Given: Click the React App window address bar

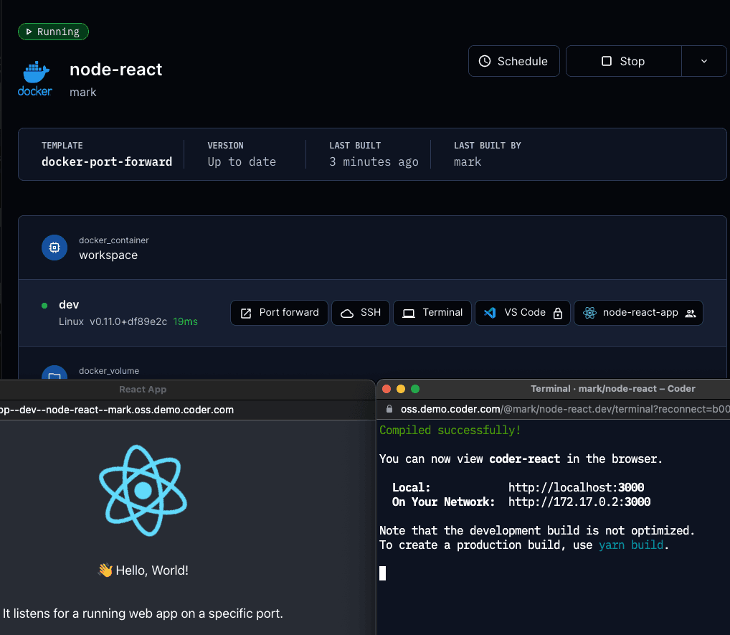Looking at the screenshot, I should point(187,410).
